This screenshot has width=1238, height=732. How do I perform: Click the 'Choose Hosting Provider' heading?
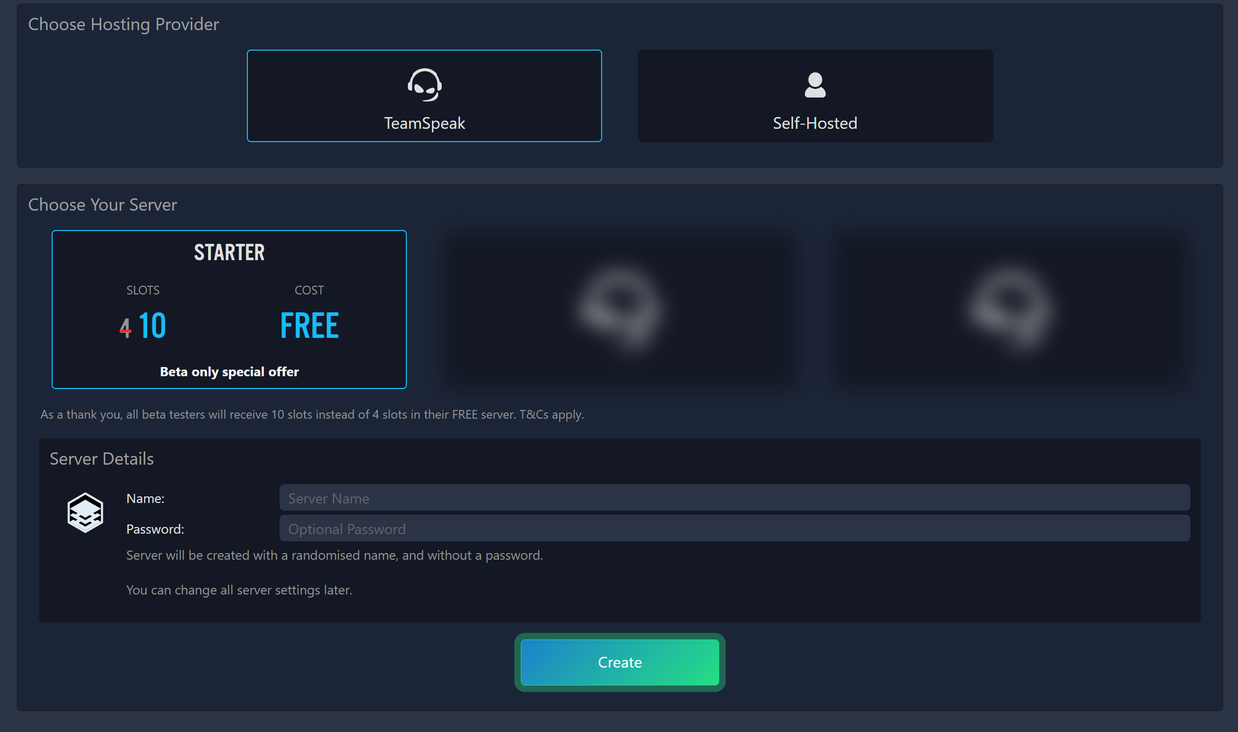point(123,24)
